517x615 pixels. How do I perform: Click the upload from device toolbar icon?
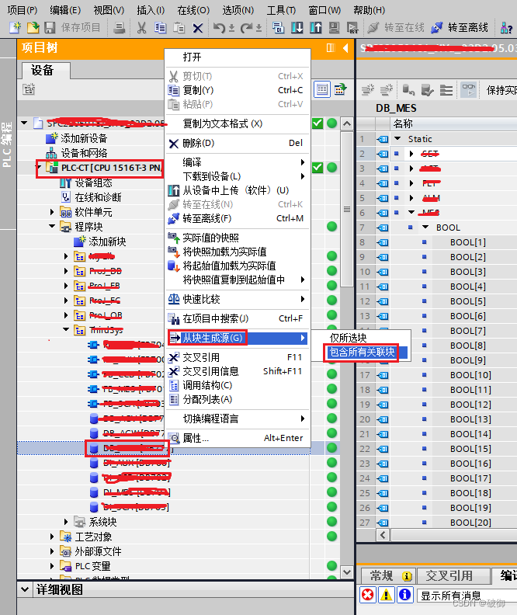coord(315,27)
